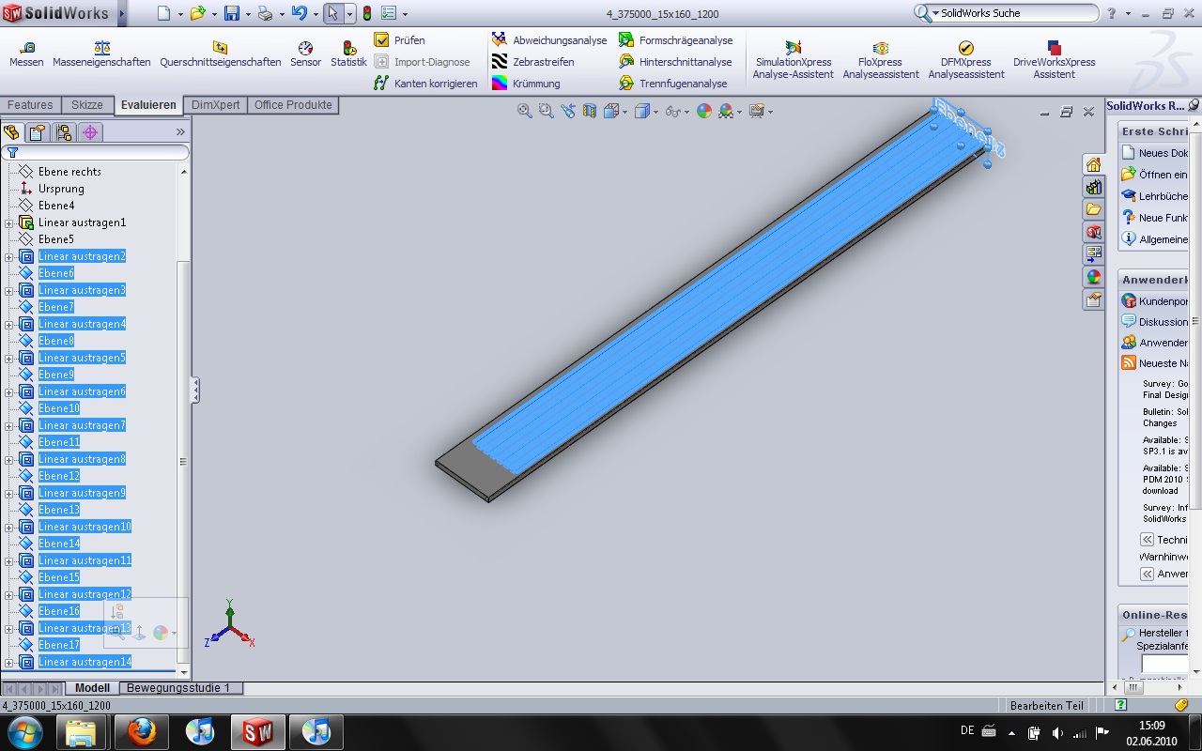1202x751 pixels.
Task: Switch to the ConfigurationManager panel tab
Action: [x=64, y=132]
